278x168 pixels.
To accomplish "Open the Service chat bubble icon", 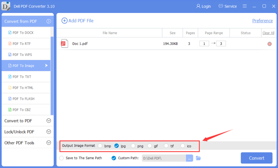I will 221,6.
